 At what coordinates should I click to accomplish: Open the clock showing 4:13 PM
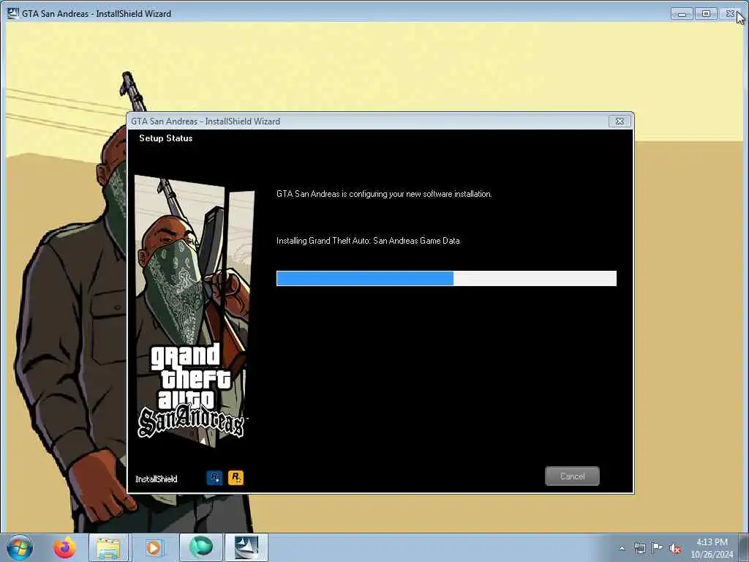(712, 547)
